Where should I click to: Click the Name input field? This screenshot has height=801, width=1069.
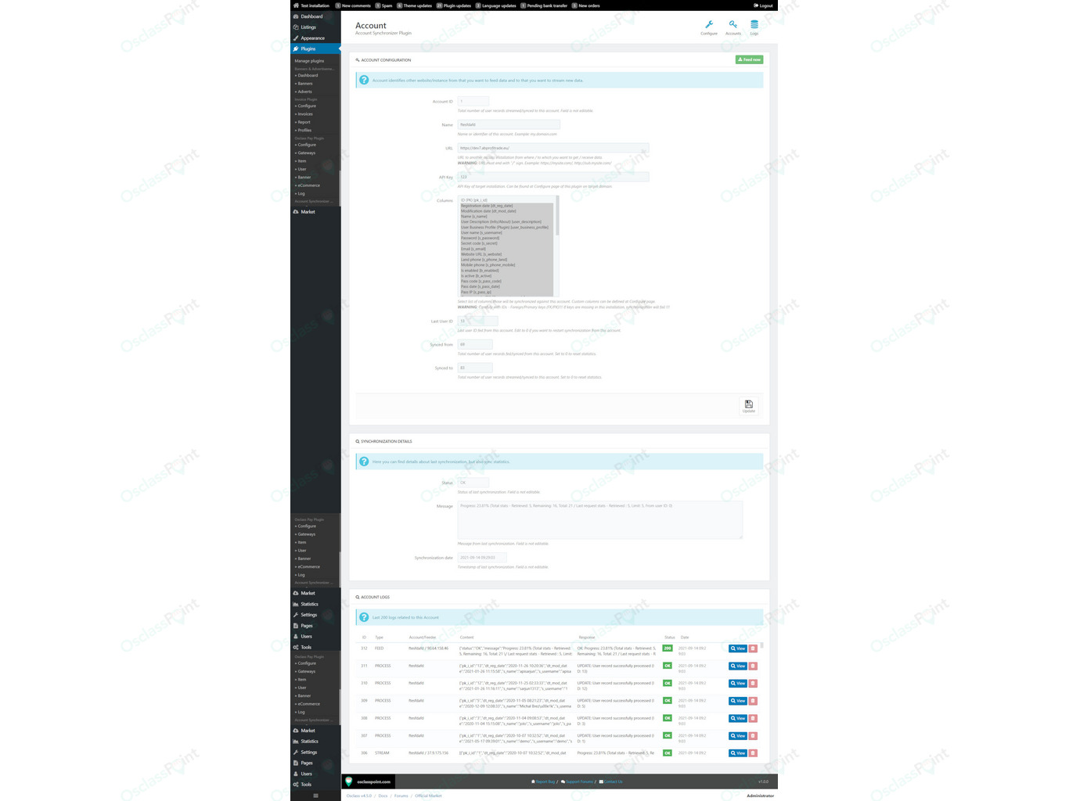click(x=509, y=124)
